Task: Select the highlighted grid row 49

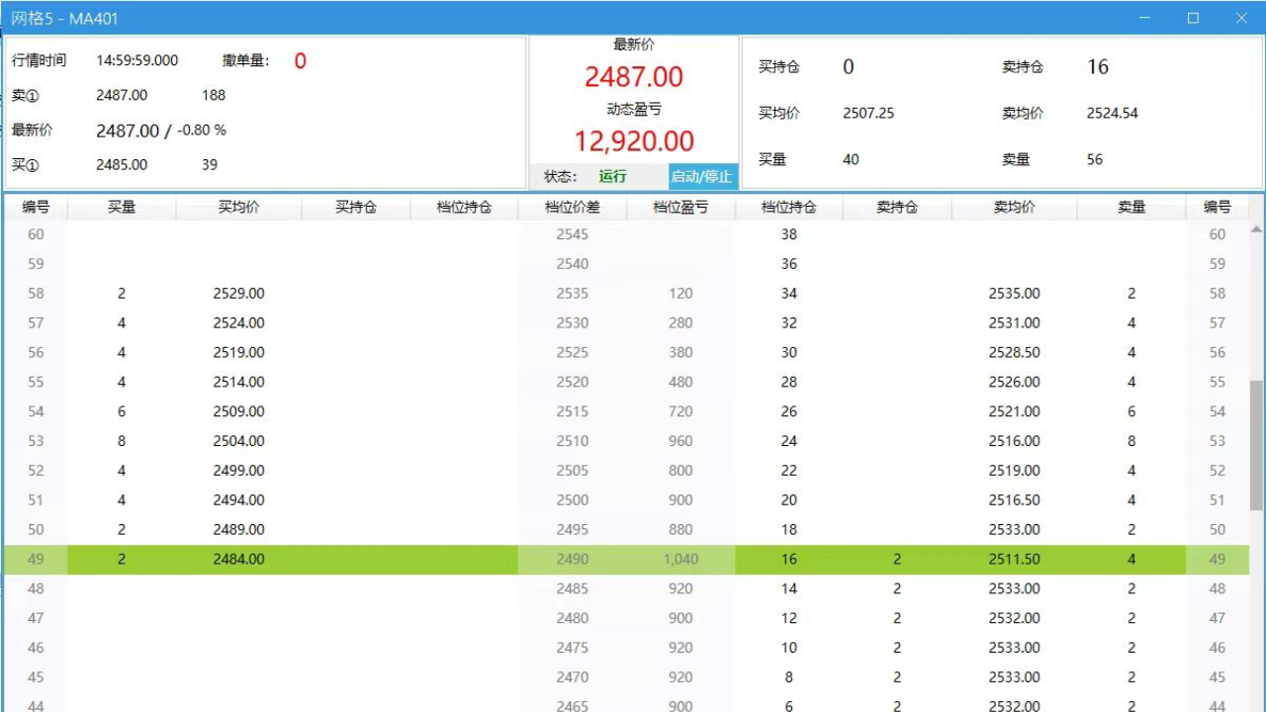Action: [x=396, y=559]
